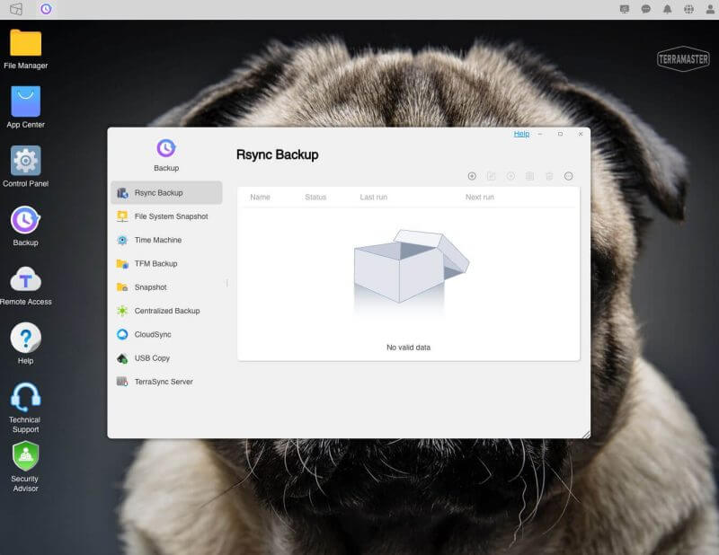719x555 pixels.
Task: Select the Backup app in the top taskbar
Action: (x=46, y=9)
